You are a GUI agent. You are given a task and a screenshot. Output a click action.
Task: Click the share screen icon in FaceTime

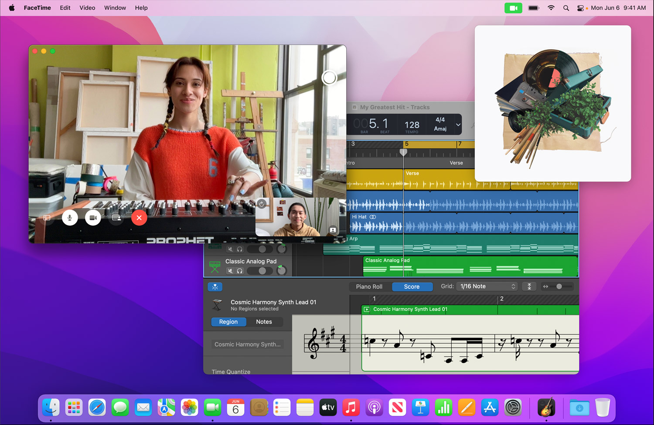[x=116, y=218]
